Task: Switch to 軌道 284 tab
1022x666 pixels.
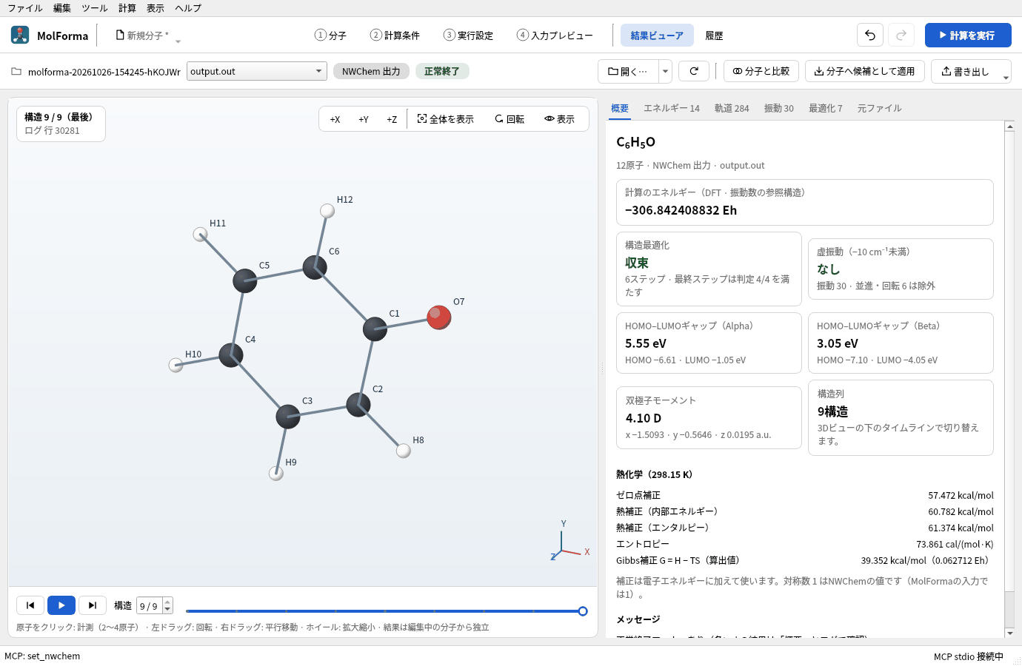Action: (732, 108)
